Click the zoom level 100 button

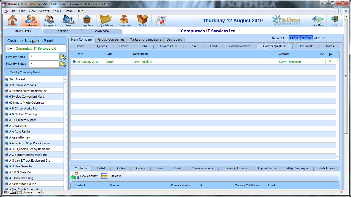click(6, 192)
